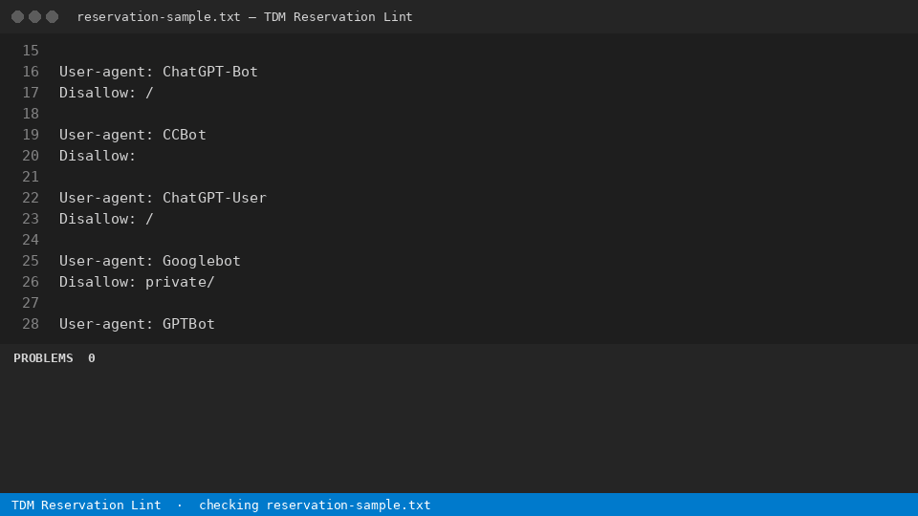Place cursor on User-agent: CCBot line
918x516 pixels.
click(x=132, y=135)
